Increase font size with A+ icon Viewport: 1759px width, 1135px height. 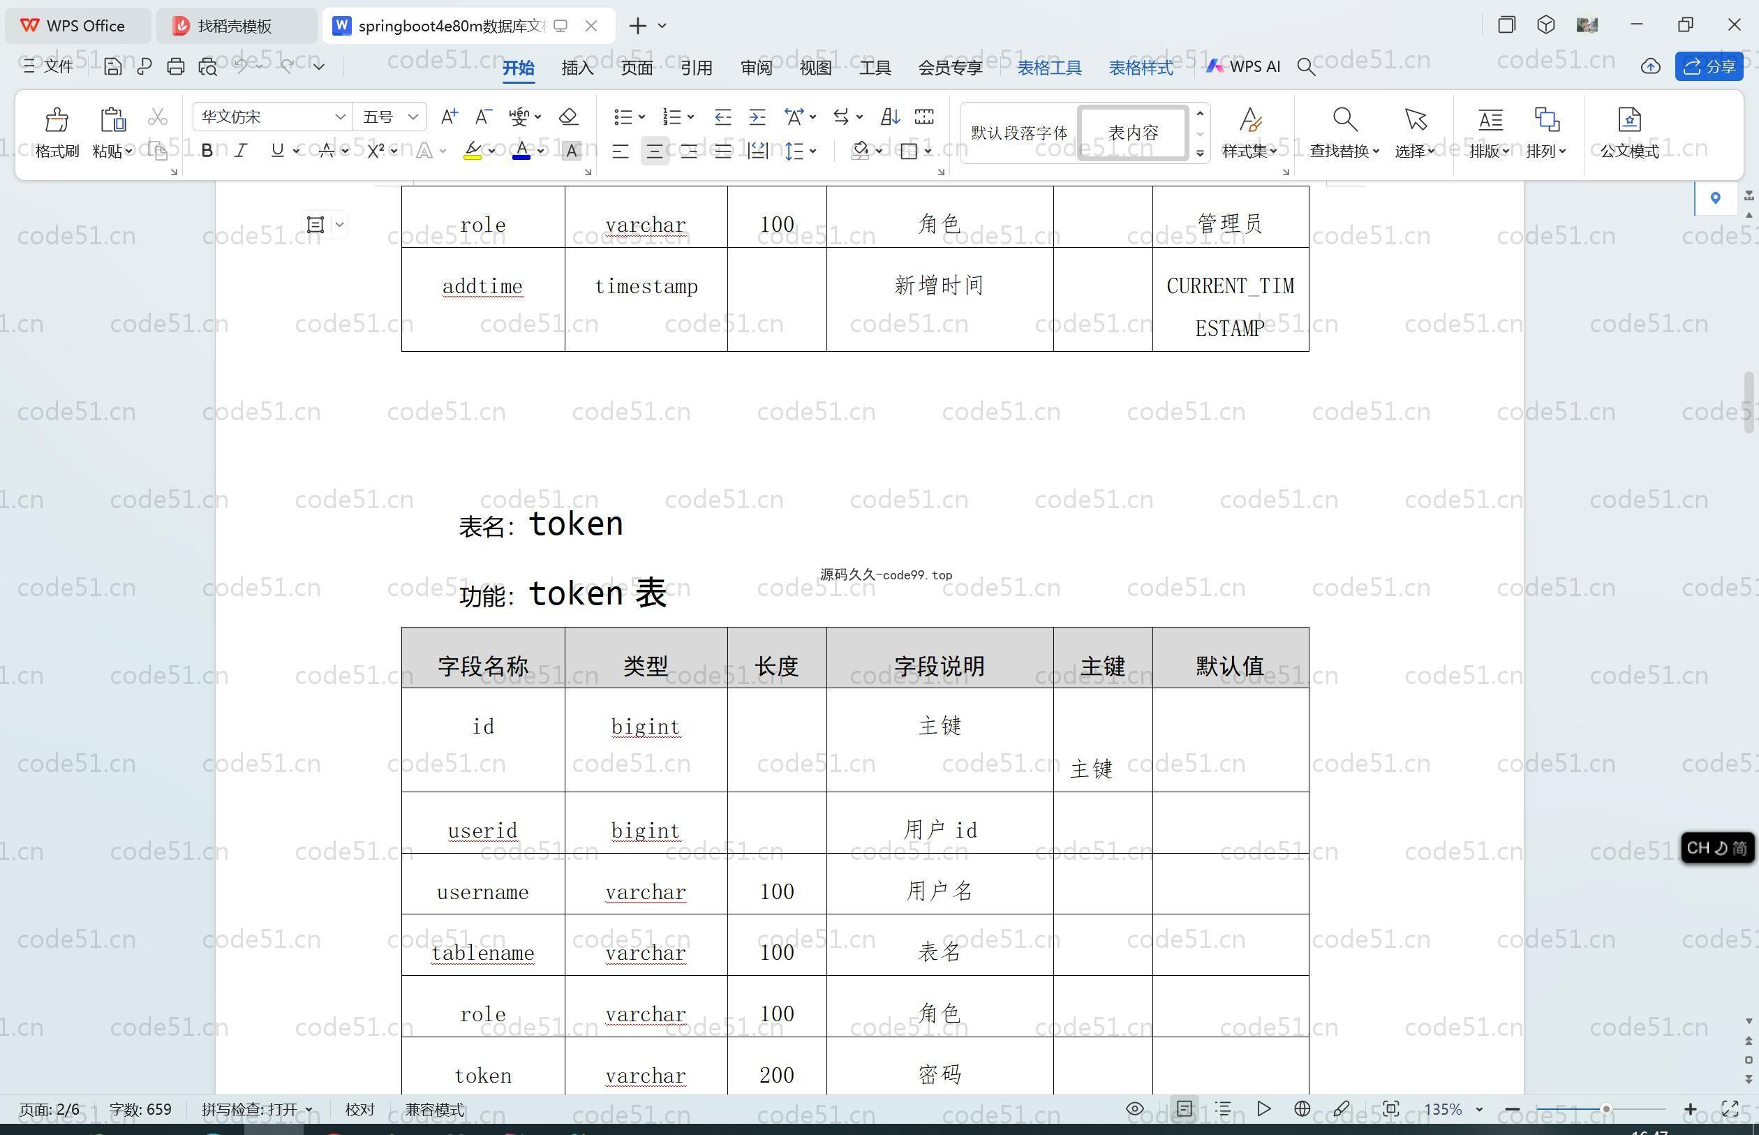pos(449,117)
